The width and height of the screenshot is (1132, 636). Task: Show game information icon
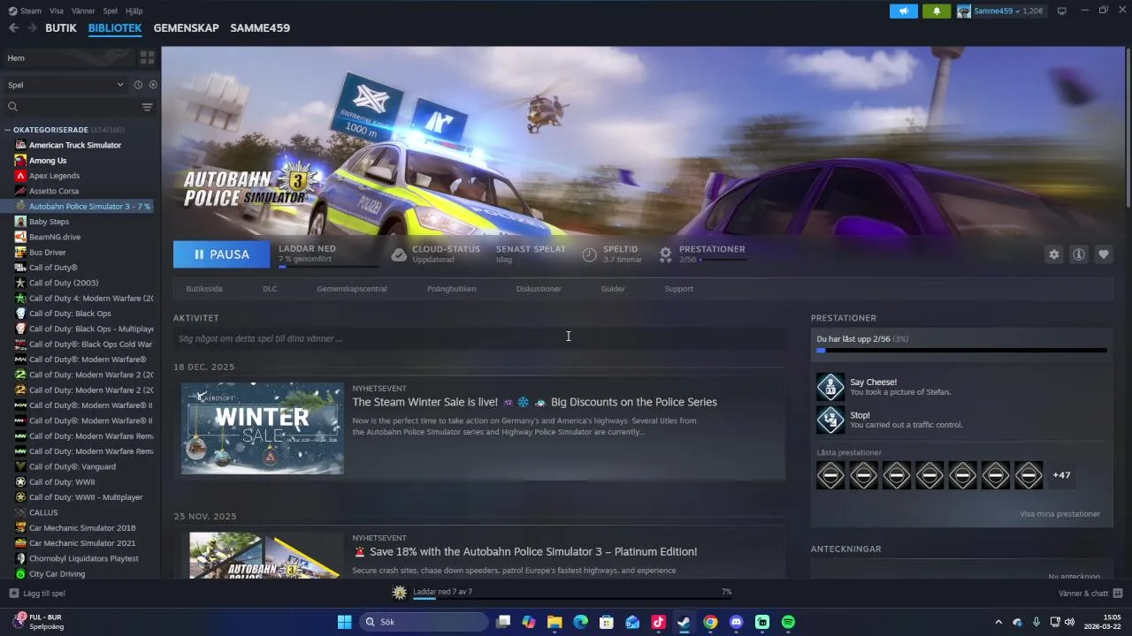click(x=1078, y=254)
